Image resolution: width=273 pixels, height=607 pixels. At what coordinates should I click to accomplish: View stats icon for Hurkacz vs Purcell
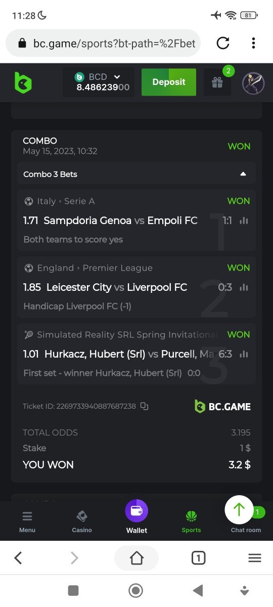pyautogui.click(x=244, y=354)
